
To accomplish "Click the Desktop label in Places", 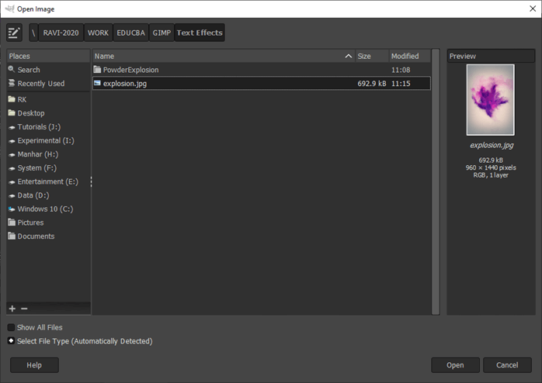I will [31, 113].
